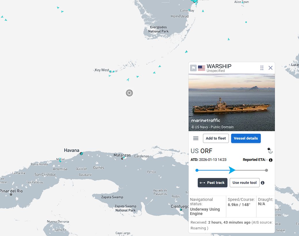299x236 pixels.
Task: Click the Matanzas port marker
Action: [x=122, y=159]
